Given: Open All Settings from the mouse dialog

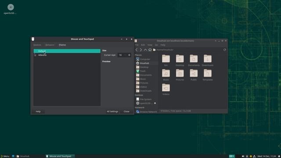Looking at the screenshot, I should pos(112,111).
